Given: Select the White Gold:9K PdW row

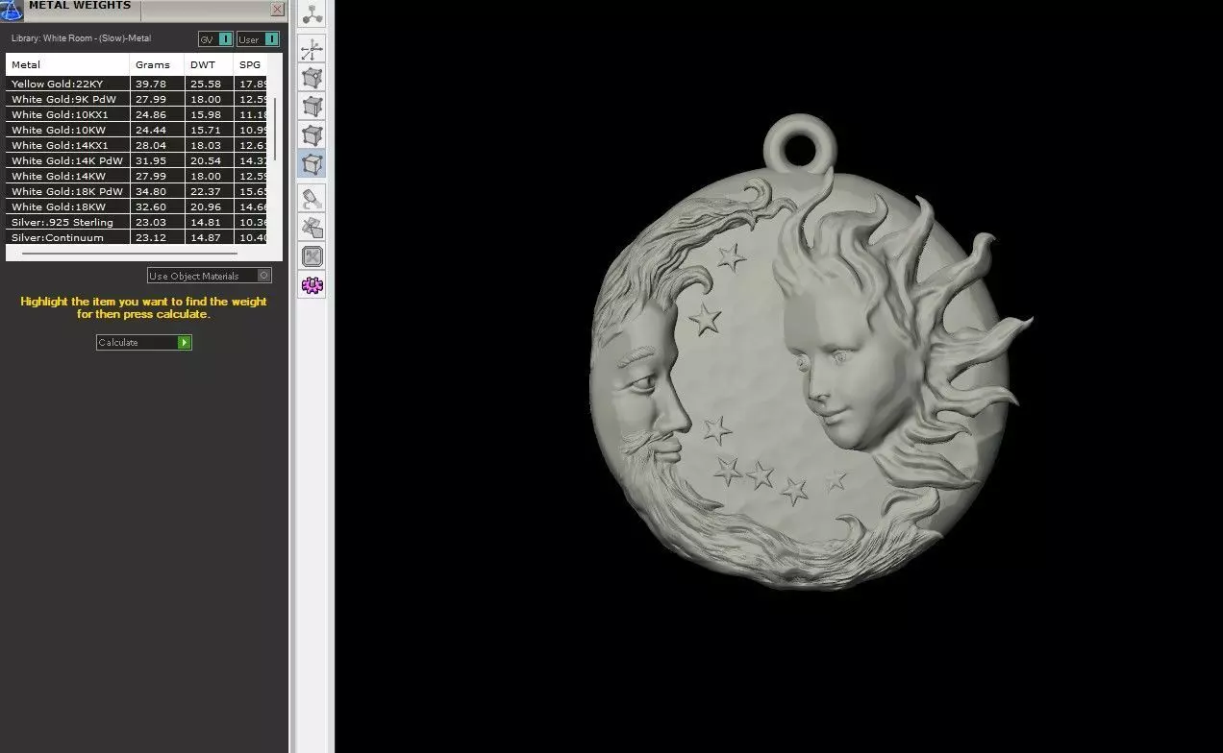Looking at the screenshot, I should pos(137,99).
